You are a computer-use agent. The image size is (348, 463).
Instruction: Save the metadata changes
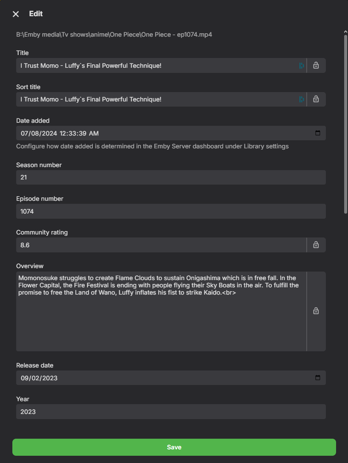tap(174, 447)
